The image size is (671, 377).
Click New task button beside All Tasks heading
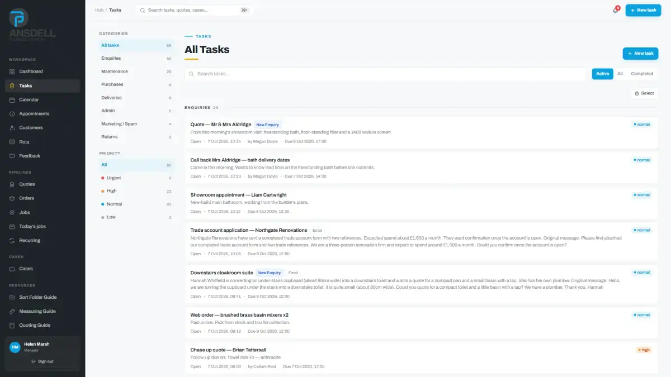(640, 54)
